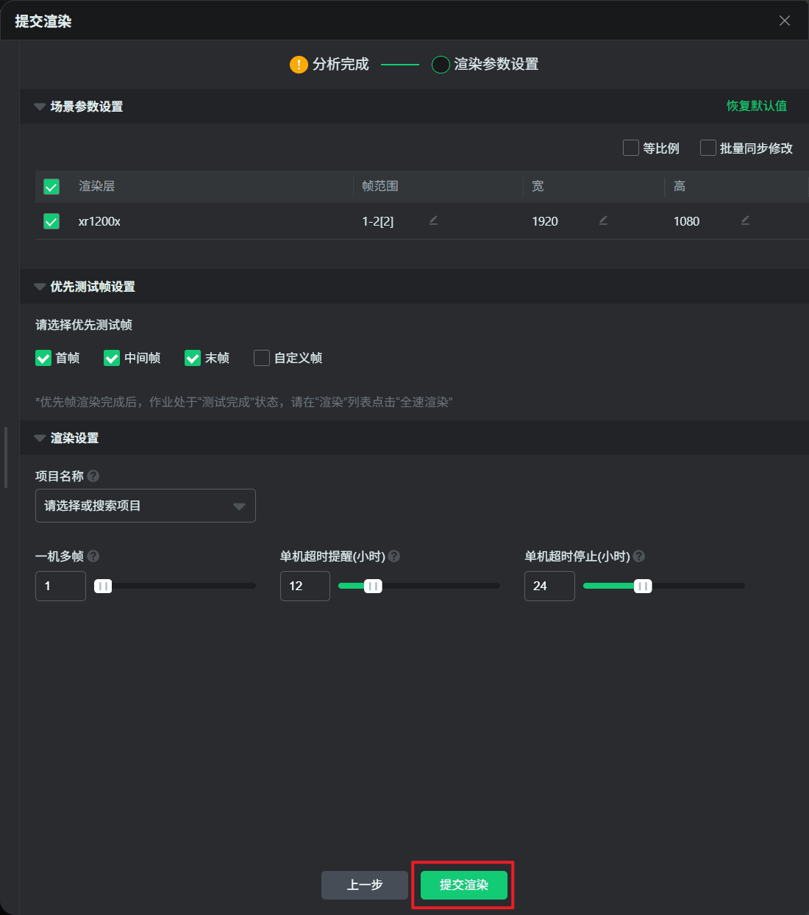The width and height of the screenshot is (809, 915).
Task: Click the edit pencil beside width 1920
Action: 603,220
